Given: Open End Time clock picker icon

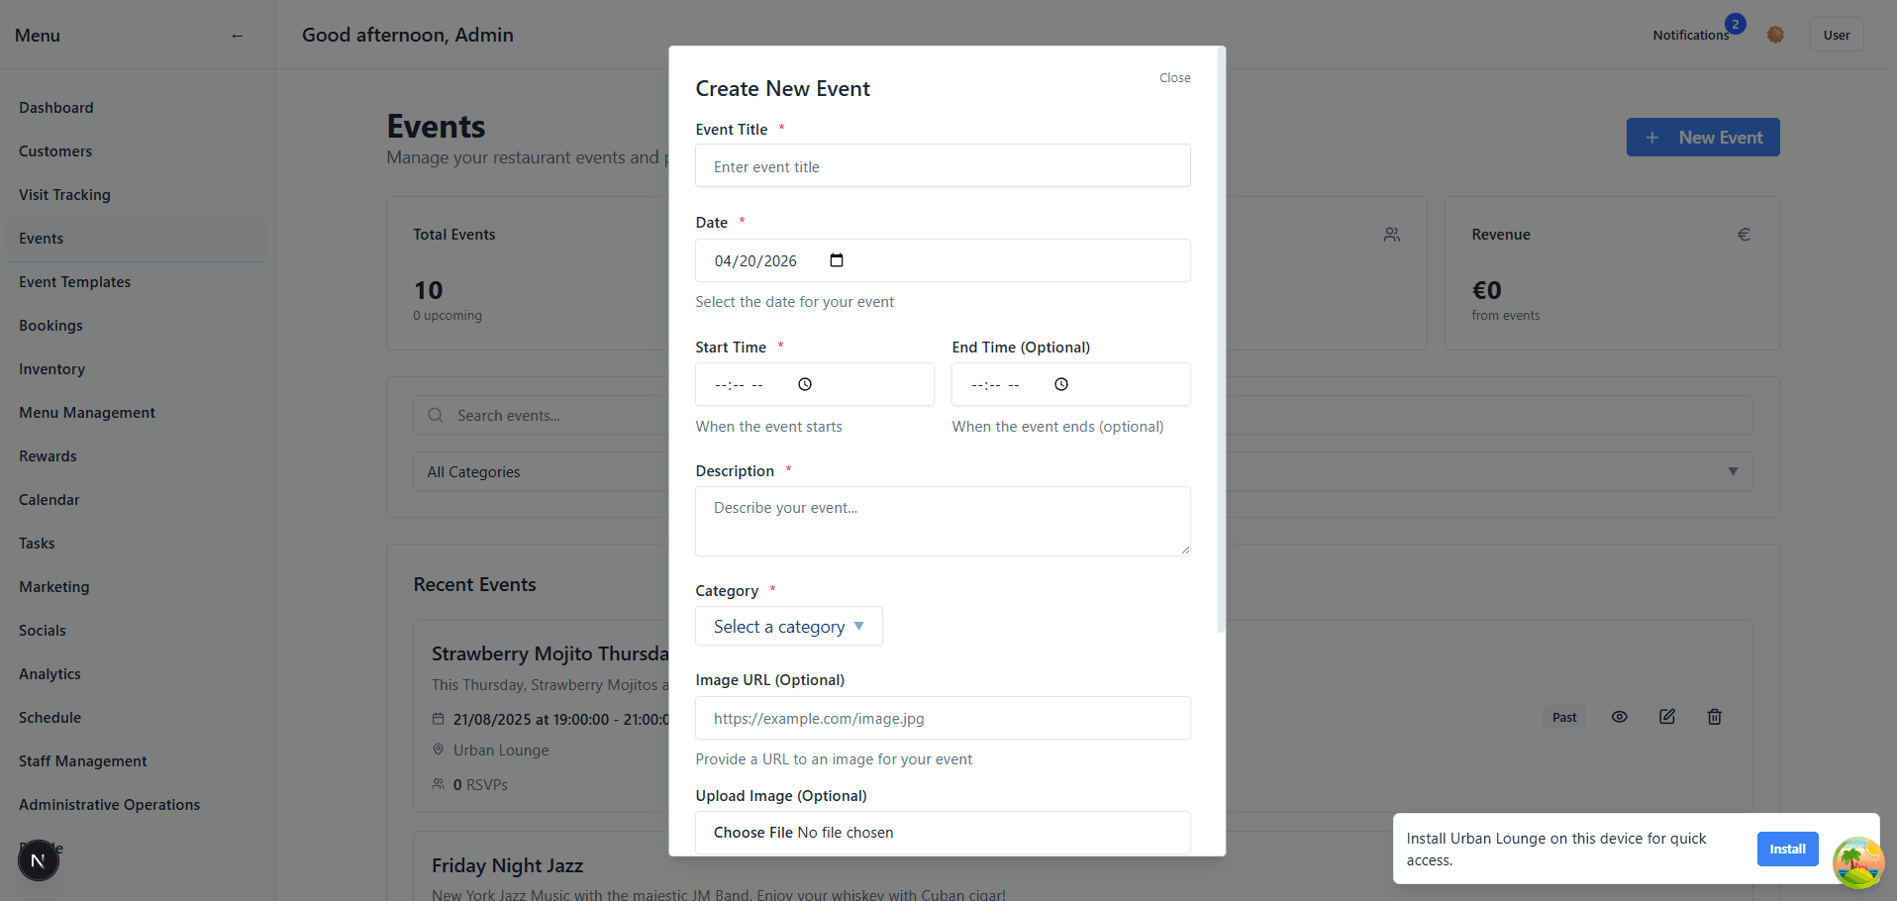Looking at the screenshot, I should [x=1061, y=384].
